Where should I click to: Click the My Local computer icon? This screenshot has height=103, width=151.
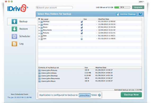pos(39,19)
